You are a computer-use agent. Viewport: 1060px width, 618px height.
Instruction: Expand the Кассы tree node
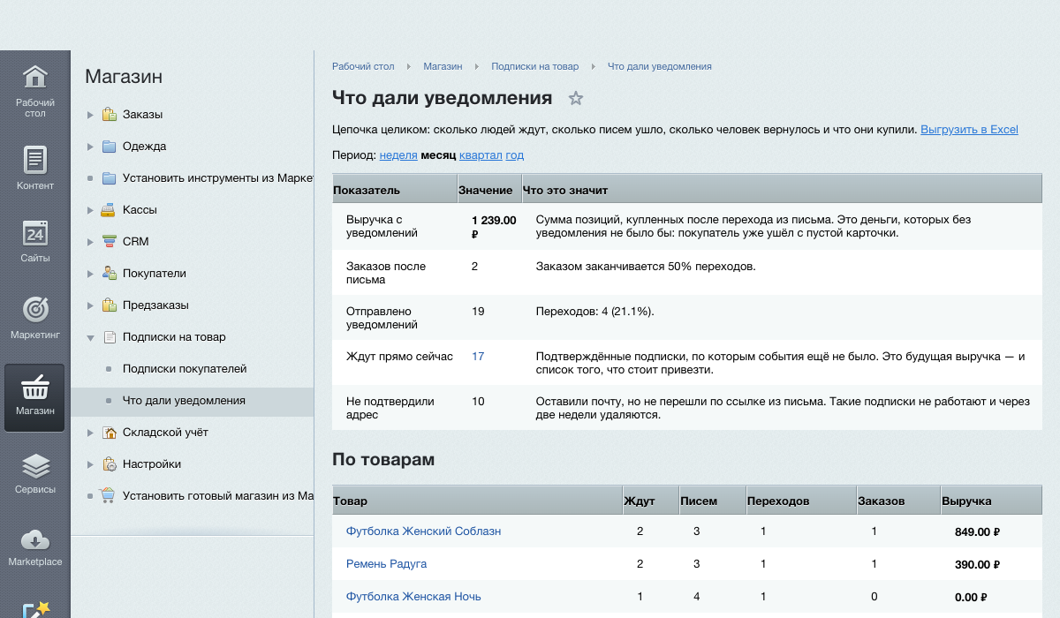pos(90,210)
